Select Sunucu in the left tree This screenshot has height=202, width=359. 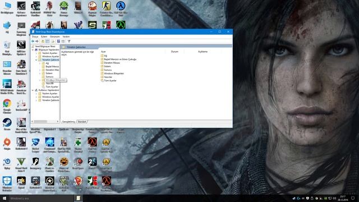(49, 77)
